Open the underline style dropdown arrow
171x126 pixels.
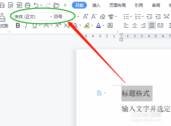point(40,25)
